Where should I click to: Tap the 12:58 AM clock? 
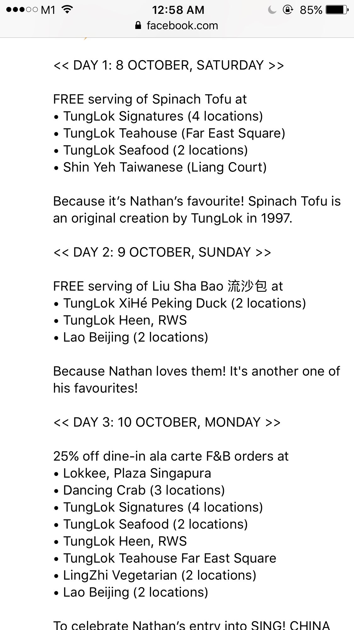[x=178, y=10]
